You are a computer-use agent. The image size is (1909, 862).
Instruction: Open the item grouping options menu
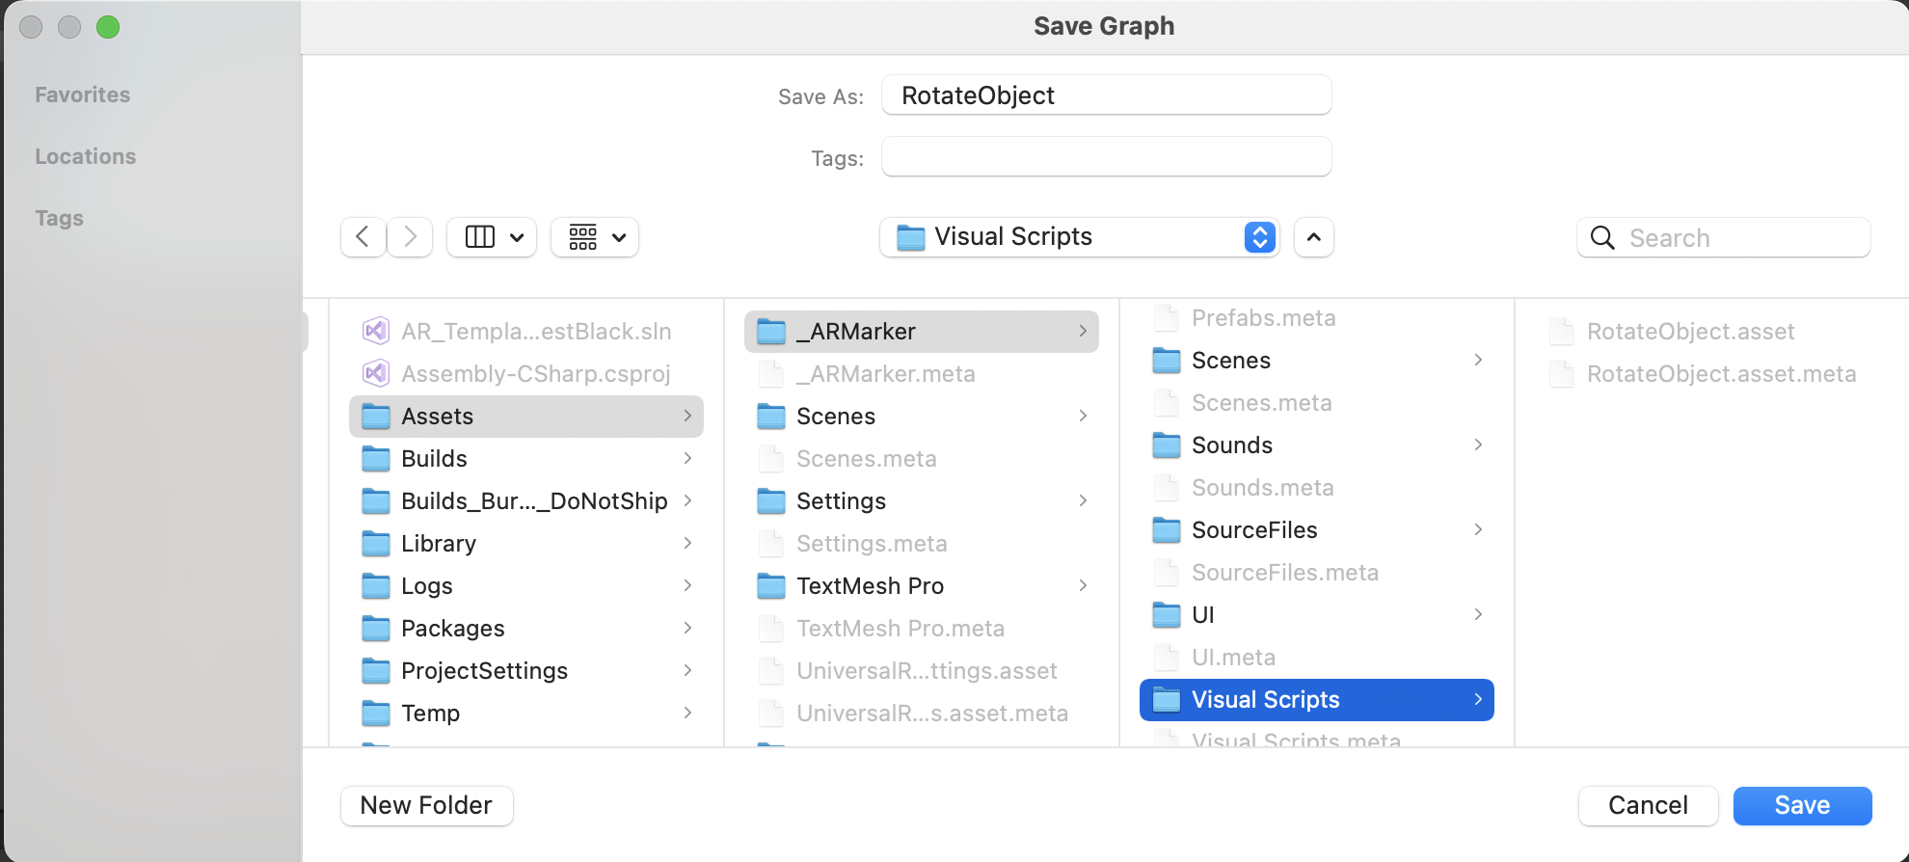coord(595,237)
